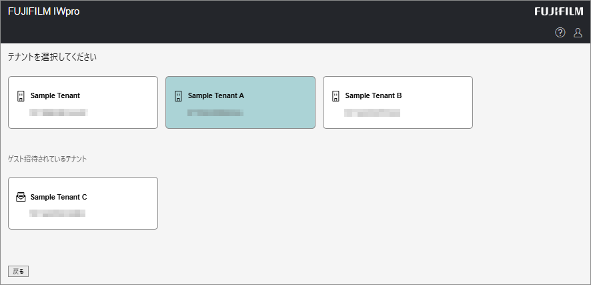The image size is (591, 285).
Task: Pick the Sample Tenant B name label
Action: pyautogui.click(x=374, y=95)
